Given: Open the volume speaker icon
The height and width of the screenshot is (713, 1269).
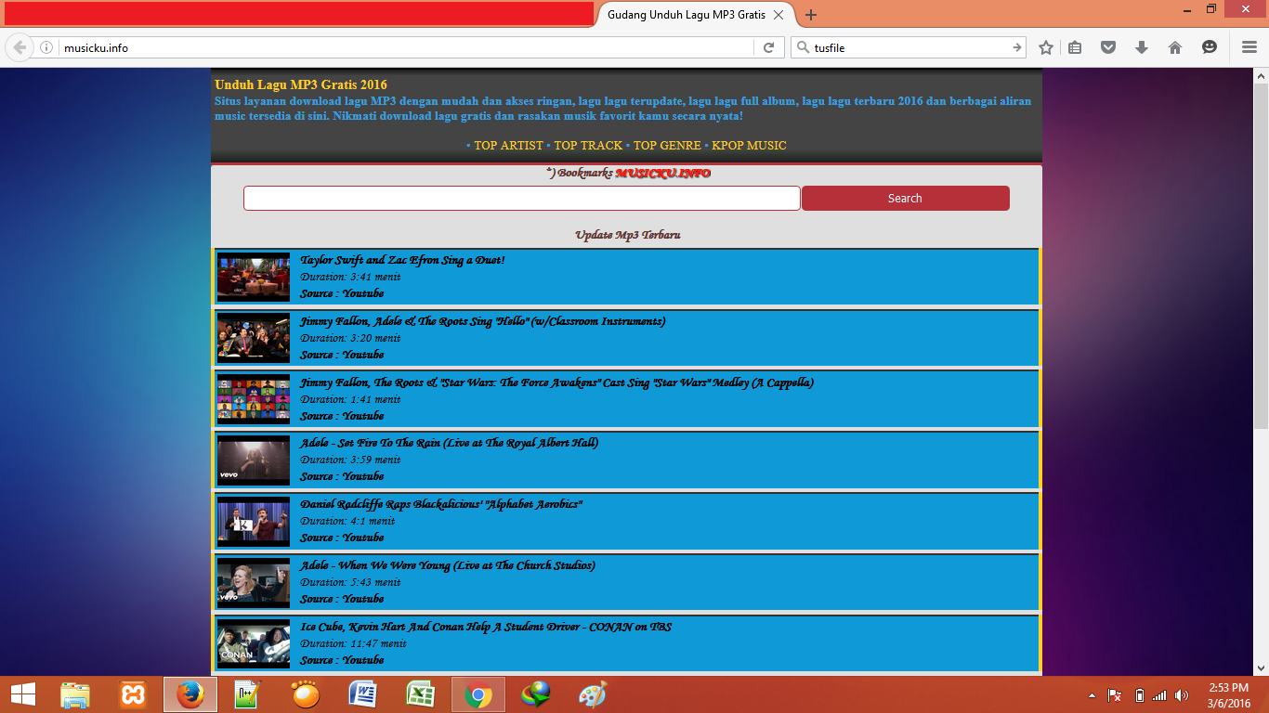Looking at the screenshot, I should coord(1182,695).
